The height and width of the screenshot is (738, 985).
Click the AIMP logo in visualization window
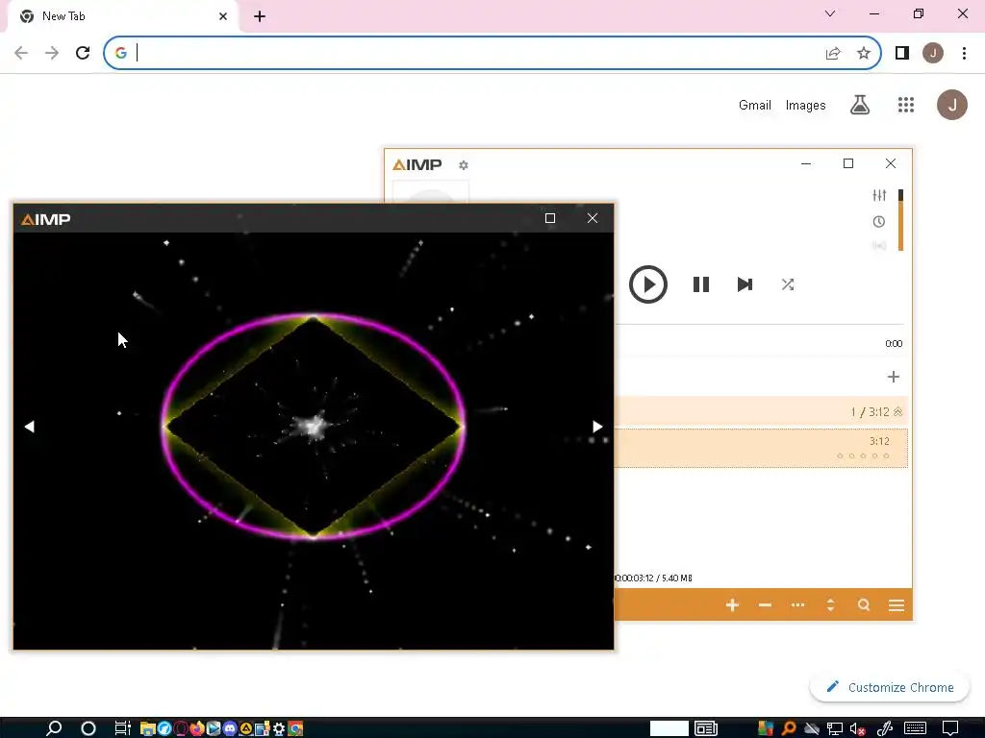(x=46, y=219)
